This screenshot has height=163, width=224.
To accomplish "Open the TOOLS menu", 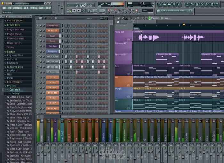I will [x=42, y=8].
